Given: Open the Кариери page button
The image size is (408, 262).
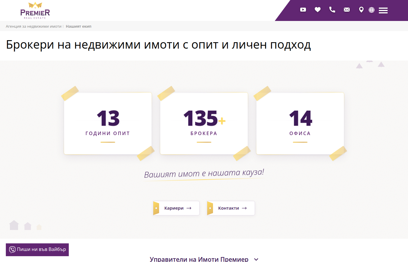Looking at the screenshot, I should pos(176,208).
